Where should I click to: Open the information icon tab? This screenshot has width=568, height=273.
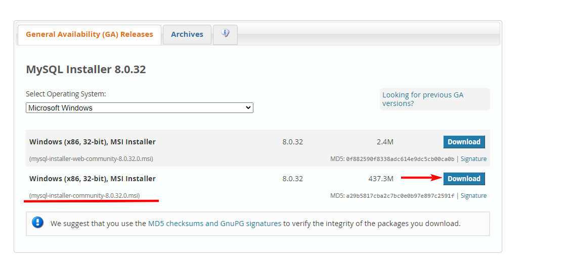point(225,34)
